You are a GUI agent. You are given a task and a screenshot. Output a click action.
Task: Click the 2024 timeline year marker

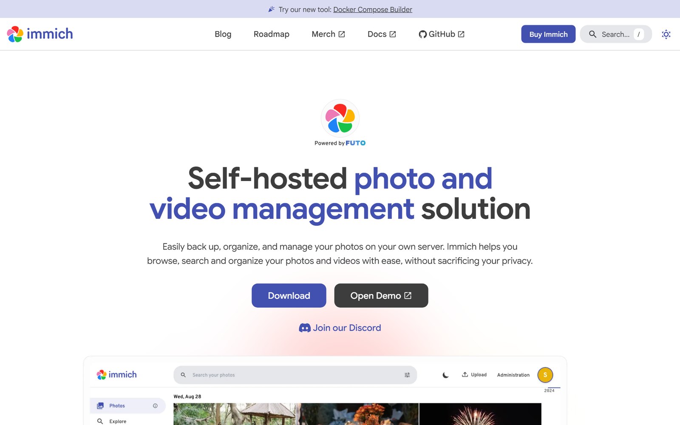[549, 391]
